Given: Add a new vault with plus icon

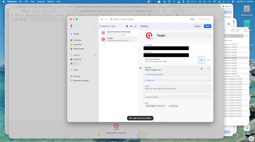Looking at the screenshot, I should click(x=95, y=55).
